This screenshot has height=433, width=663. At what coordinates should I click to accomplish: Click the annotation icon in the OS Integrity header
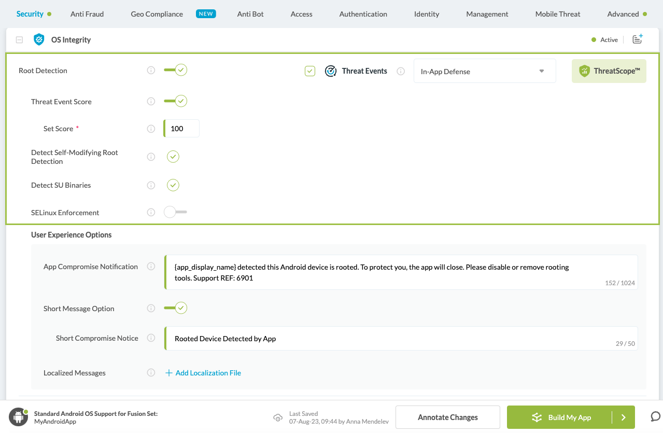[x=637, y=39]
